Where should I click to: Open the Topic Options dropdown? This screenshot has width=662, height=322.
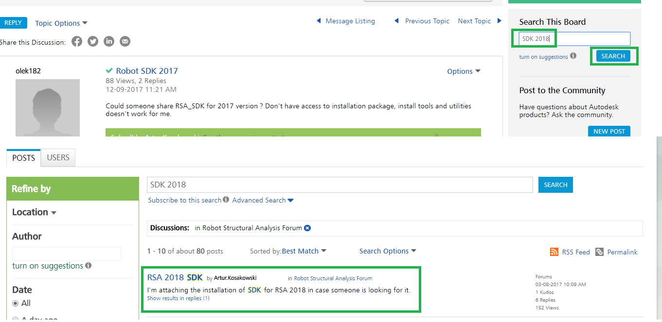61,23
